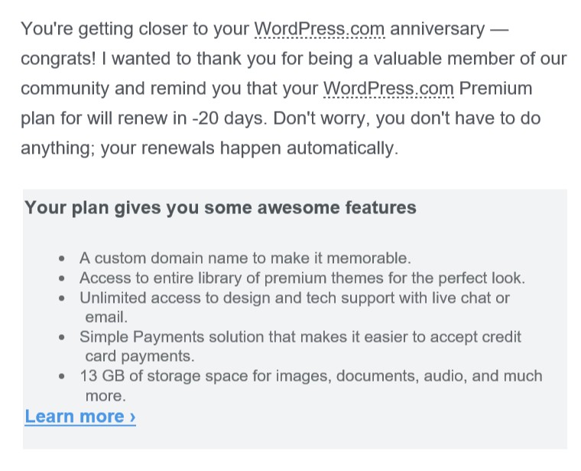Click the "Your plan gives you some awesome features" heading
The width and height of the screenshot is (581, 471).
coord(220,207)
